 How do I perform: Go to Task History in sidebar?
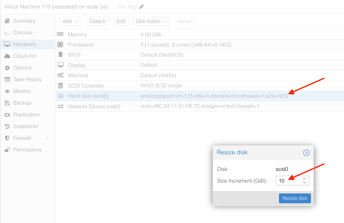(x=27, y=80)
